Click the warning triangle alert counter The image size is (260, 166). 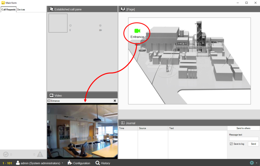[x=40, y=154]
